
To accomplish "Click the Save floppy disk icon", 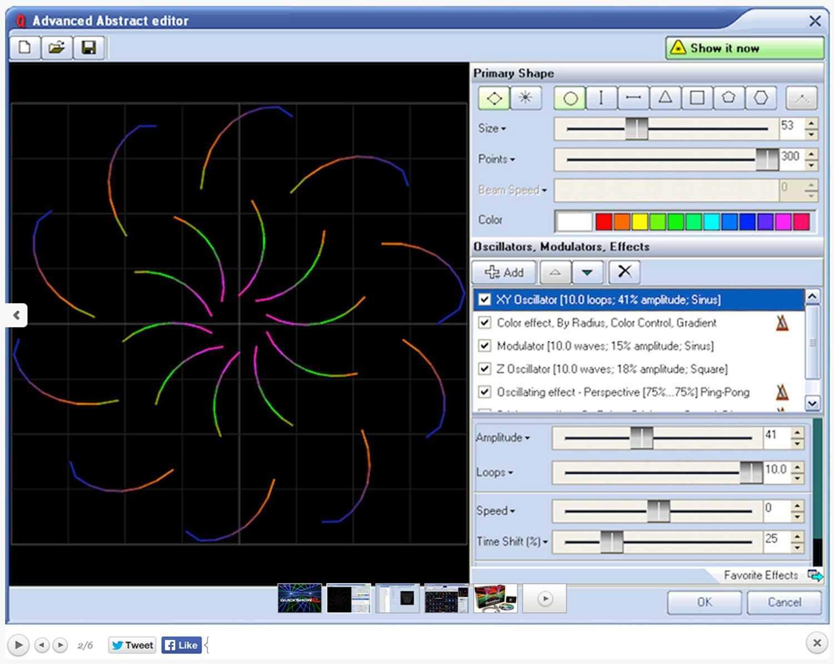I will 88,48.
